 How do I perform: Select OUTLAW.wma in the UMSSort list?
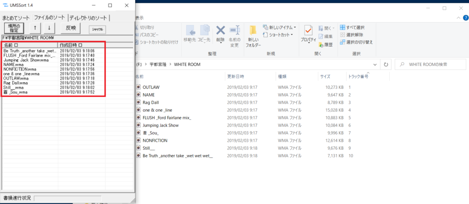click(x=16, y=78)
